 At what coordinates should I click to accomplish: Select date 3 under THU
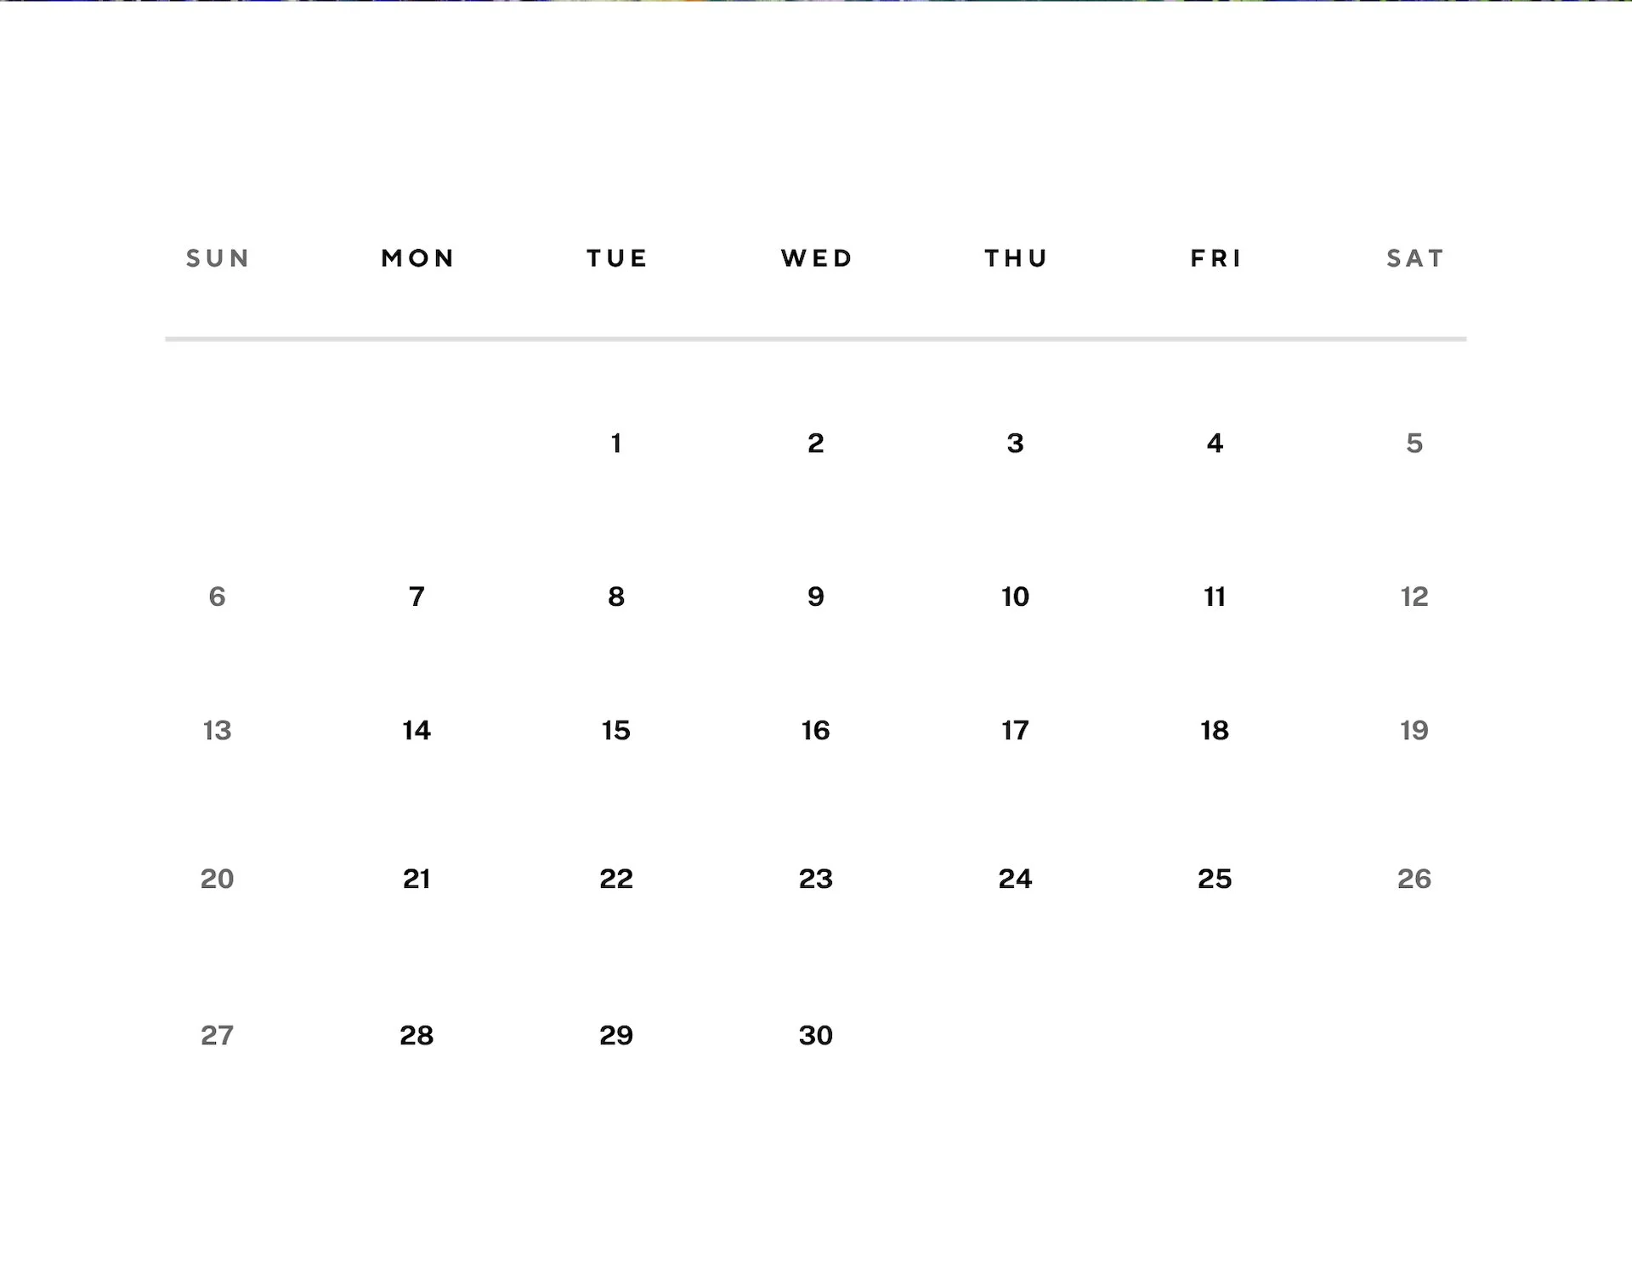click(1015, 443)
